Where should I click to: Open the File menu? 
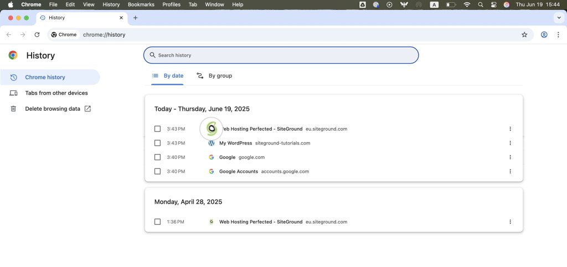click(53, 4)
